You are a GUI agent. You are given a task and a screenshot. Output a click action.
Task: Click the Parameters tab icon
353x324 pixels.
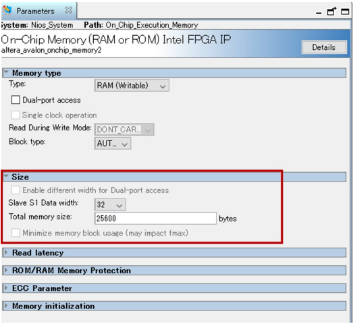[x=7, y=10]
